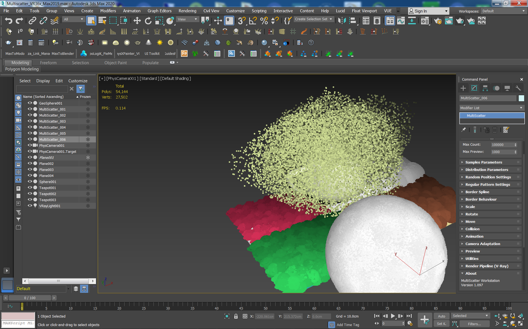Screen dimensions: 528x329
Task: Expand the Collision rollout
Action: tap(491, 229)
